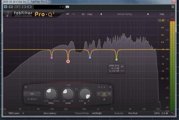Load next preset with right arrow
Viewport: 179px width, 120px height.
148,14
